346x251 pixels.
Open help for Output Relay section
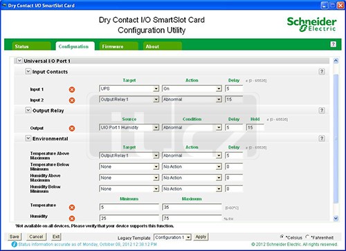pos(322,111)
